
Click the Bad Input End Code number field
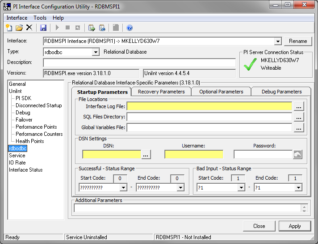click(295, 178)
